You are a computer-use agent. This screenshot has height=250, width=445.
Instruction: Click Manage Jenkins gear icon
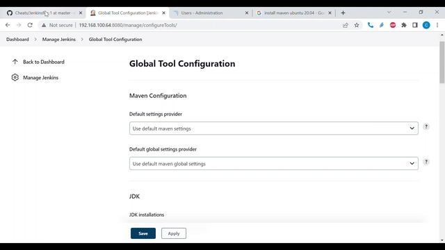(x=15, y=77)
